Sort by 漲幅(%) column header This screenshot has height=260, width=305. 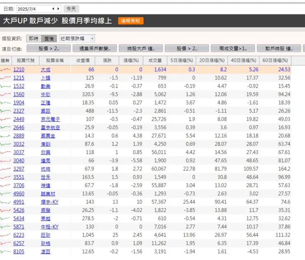click(x=131, y=60)
